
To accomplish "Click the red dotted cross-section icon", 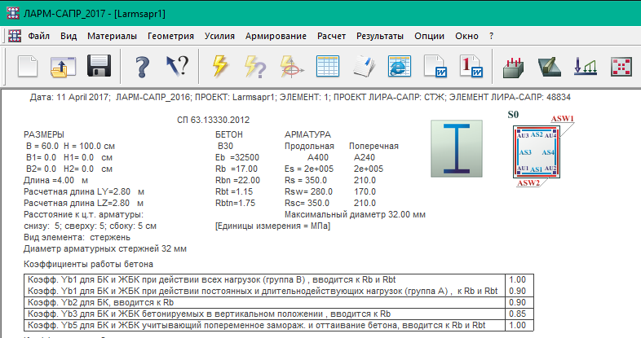I will point(621,67).
